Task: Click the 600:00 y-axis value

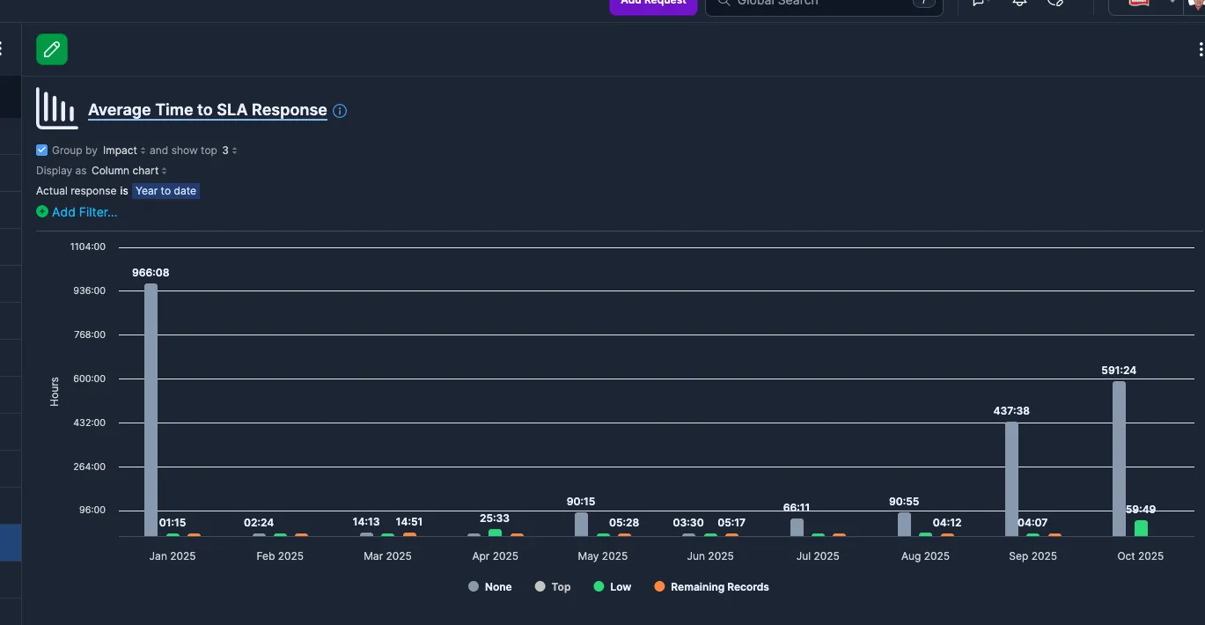Action: pos(88,379)
